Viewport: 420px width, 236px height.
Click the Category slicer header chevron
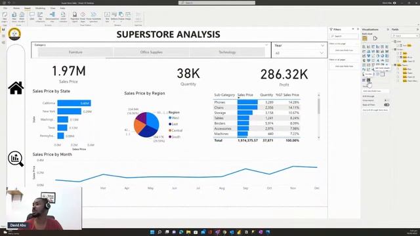pyautogui.click(x=266, y=45)
